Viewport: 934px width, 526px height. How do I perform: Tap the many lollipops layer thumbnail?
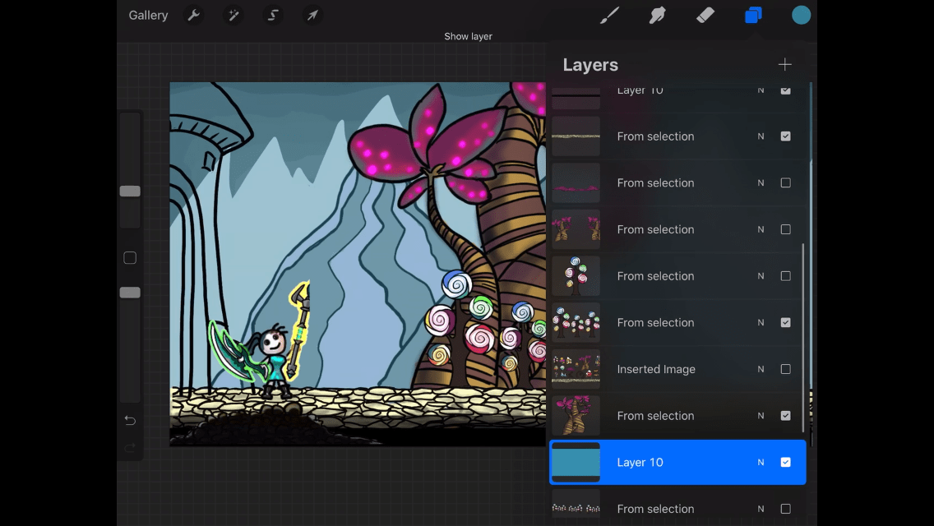pos(576,322)
